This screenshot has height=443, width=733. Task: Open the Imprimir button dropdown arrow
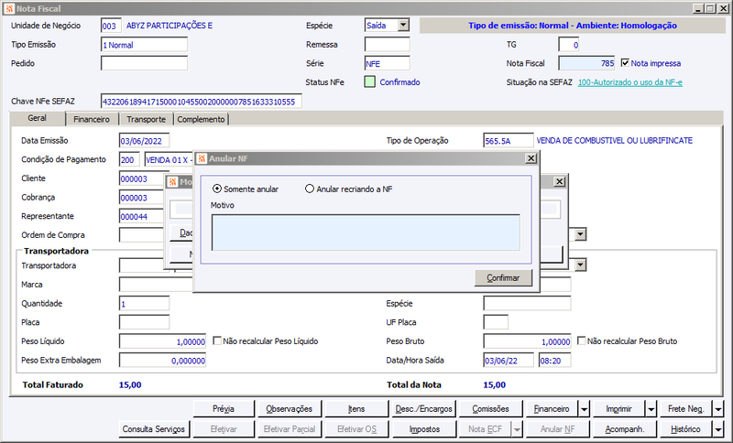[651, 409]
